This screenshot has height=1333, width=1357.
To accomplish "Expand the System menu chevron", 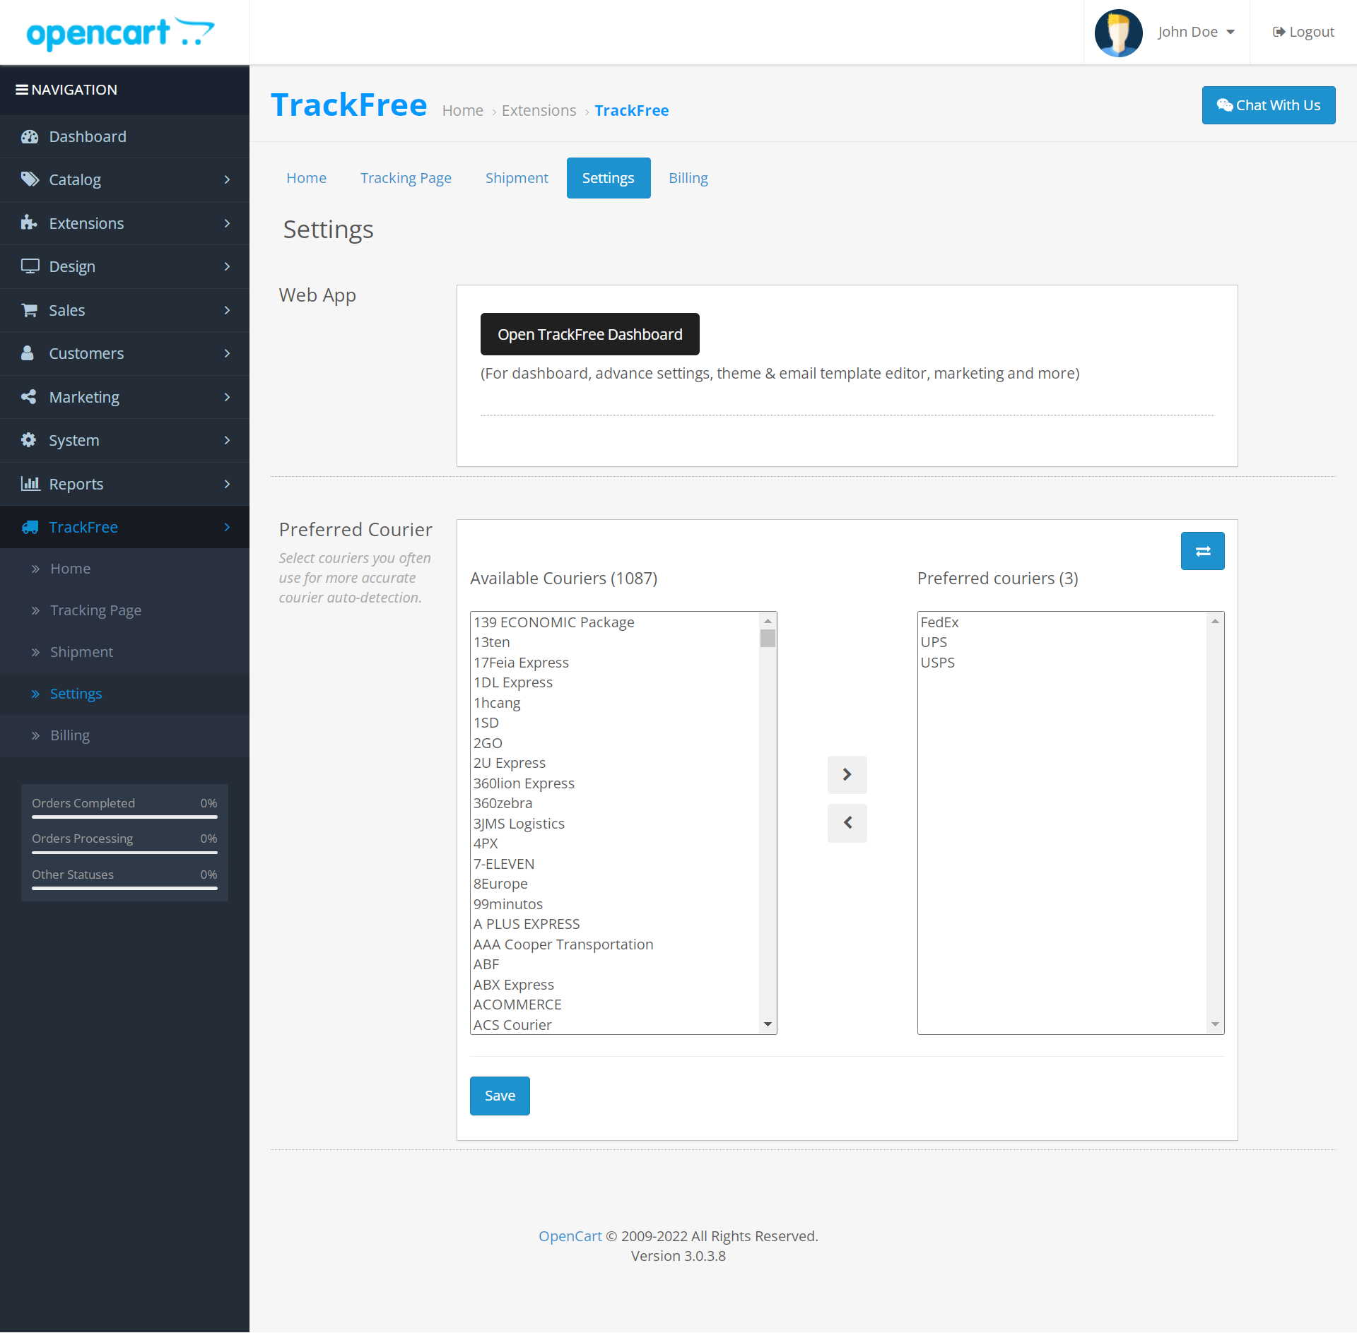I will click(227, 440).
